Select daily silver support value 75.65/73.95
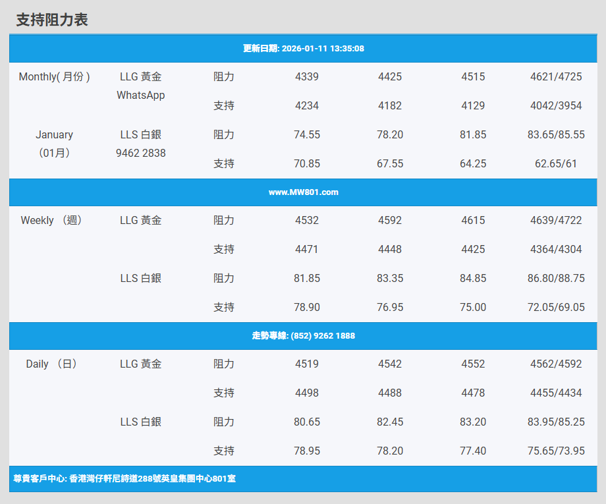The height and width of the screenshot is (504, 606). (556, 451)
